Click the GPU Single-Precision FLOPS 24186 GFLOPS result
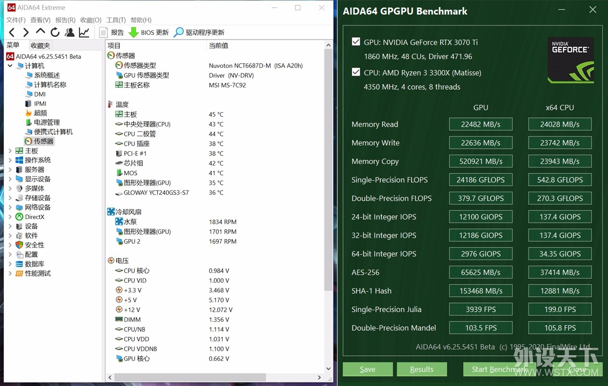608x386 pixels. pos(481,179)
